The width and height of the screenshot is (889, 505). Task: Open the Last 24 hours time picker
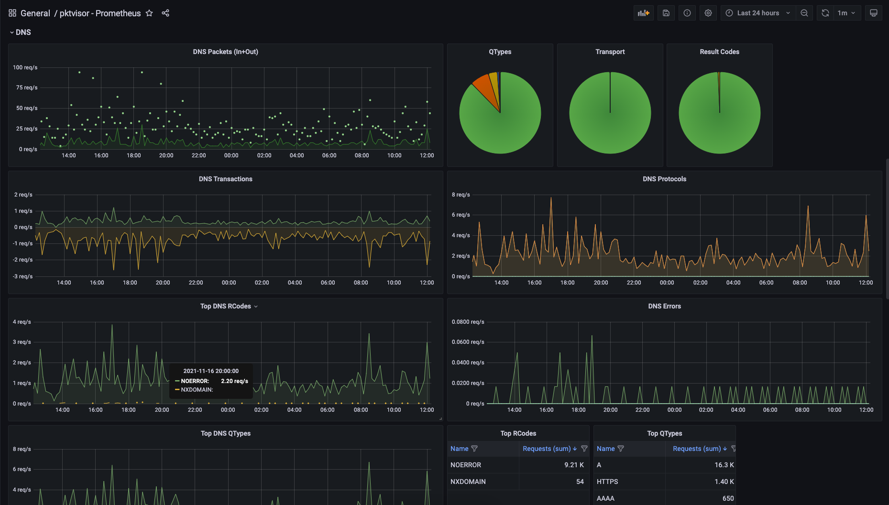pyautogui.click(x=758, y=13)
